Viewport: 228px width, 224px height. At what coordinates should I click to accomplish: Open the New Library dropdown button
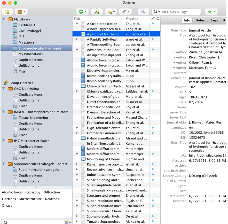point(21,12)
